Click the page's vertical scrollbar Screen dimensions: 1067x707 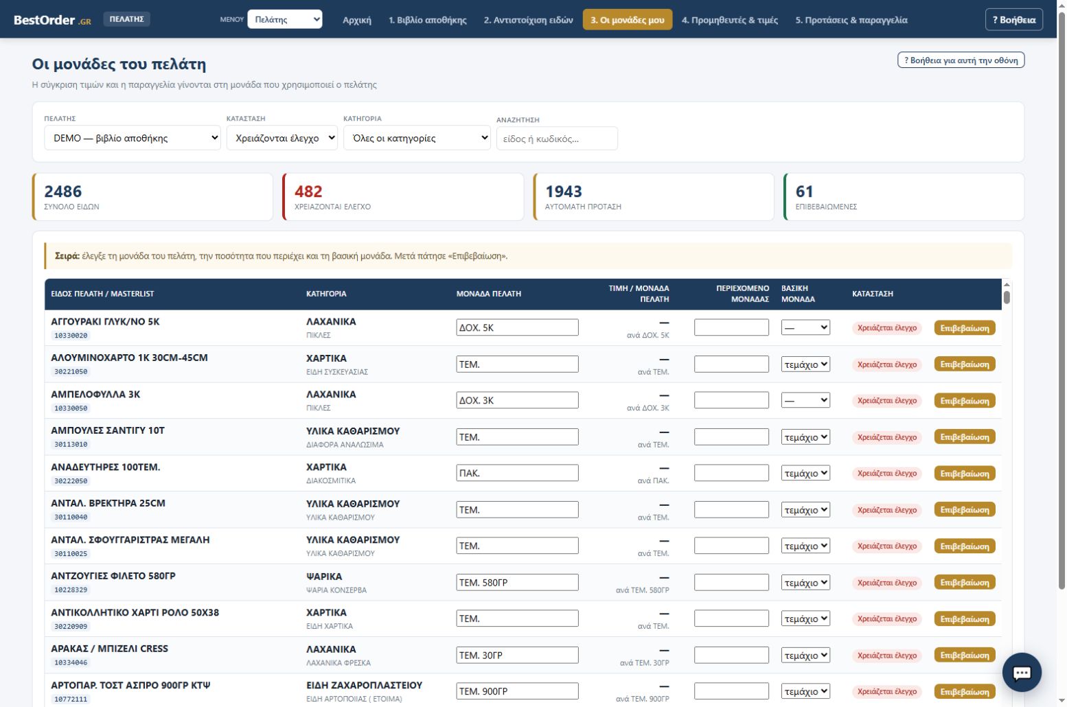tap(1062, 302)
